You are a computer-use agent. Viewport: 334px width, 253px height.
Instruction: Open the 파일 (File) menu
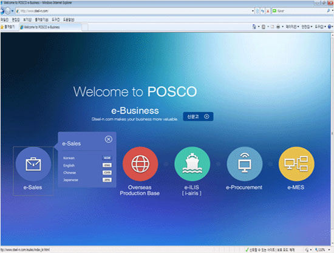click(x=4, y=20)
